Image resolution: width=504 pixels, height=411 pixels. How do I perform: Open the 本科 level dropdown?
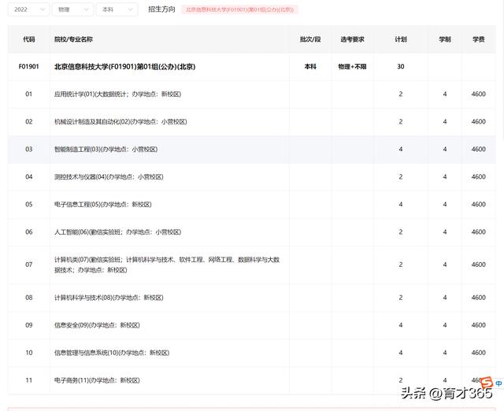pyautogui.click(x=117, y=9)
